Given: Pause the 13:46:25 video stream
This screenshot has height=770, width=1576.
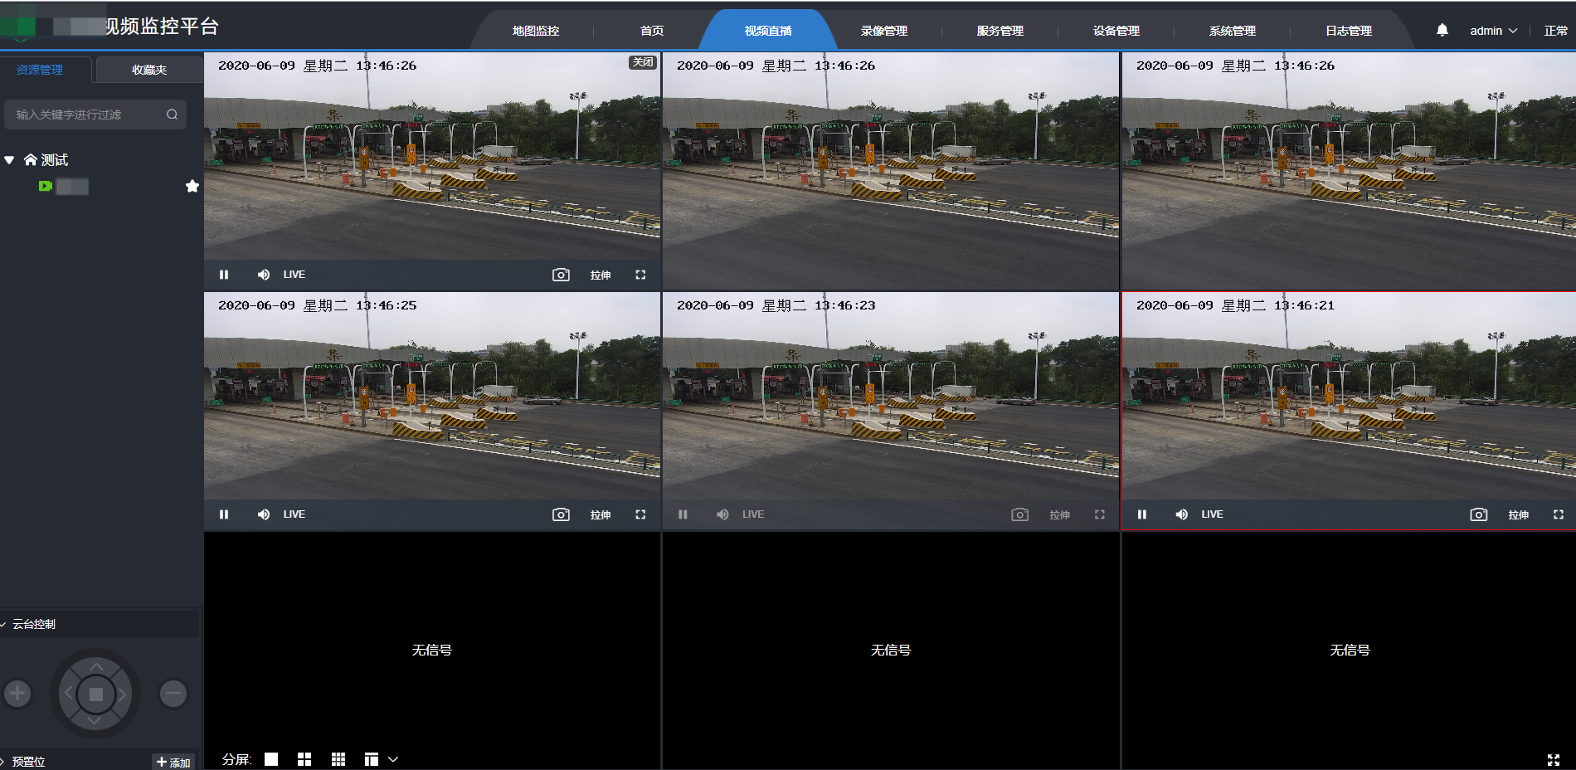Looking at the screenshot, I should (224, 514).
